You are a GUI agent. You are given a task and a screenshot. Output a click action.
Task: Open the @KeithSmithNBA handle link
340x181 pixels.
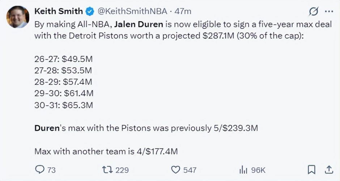(x=132, y=11)
